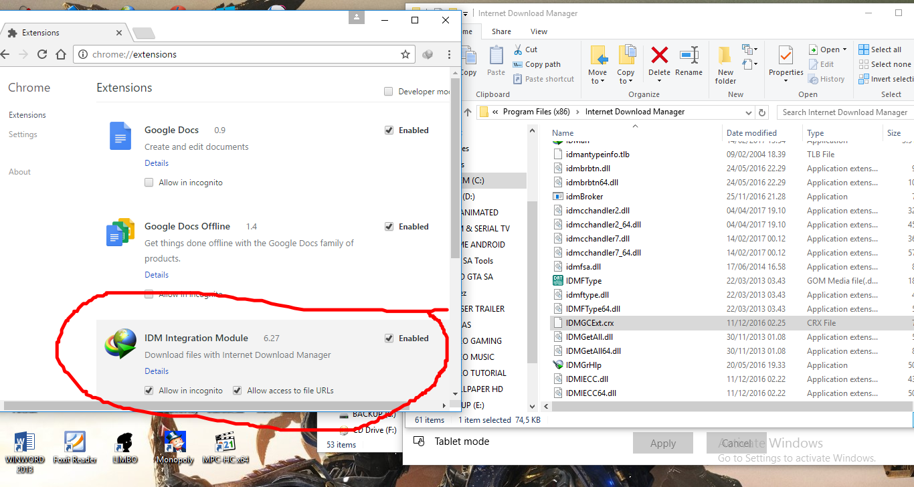Image resolution: width=914 pixels, height=487 pixels.
Task: Open Settings in Chrome sidebar
Action: pyautogui.click(x=23, y=134)
